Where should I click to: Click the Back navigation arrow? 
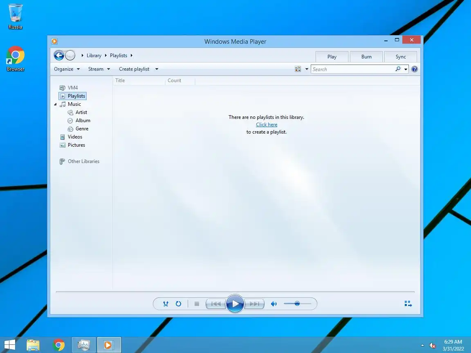[59, 55]
